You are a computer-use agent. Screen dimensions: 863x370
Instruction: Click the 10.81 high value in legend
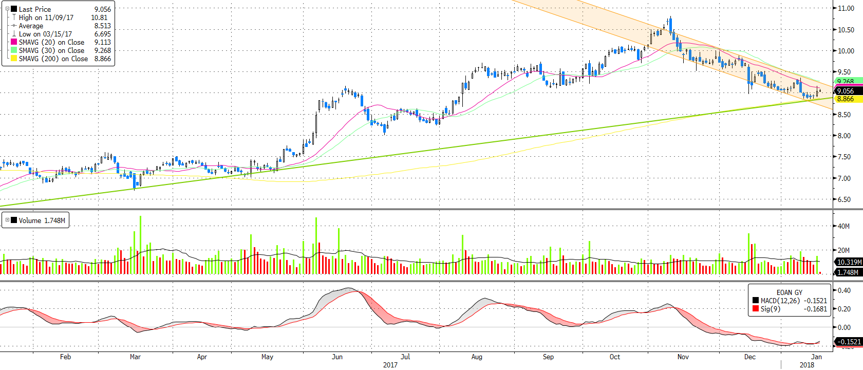coord(100,17)
